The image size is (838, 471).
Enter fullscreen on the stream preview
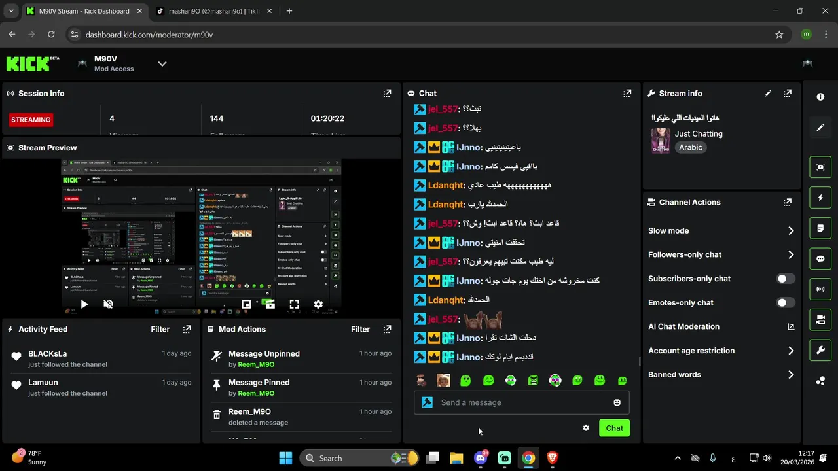pyautogui.click(x=294, y=304)
